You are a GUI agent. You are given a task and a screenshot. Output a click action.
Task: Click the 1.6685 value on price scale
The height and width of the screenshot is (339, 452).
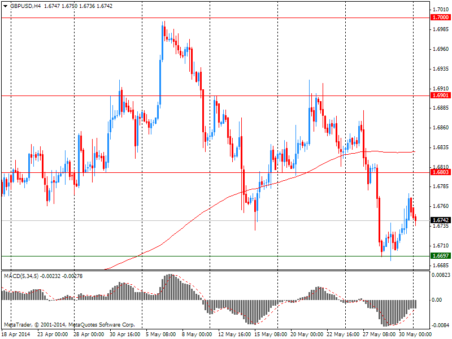(x=441, y=265)
